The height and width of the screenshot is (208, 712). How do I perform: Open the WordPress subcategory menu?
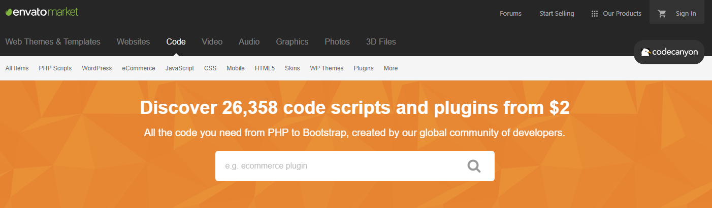[x=96, y=68]
